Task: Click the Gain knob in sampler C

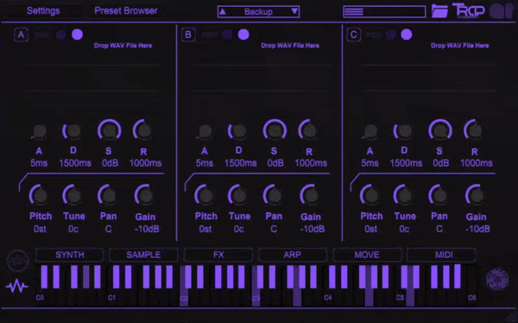Action: (476, 195)
